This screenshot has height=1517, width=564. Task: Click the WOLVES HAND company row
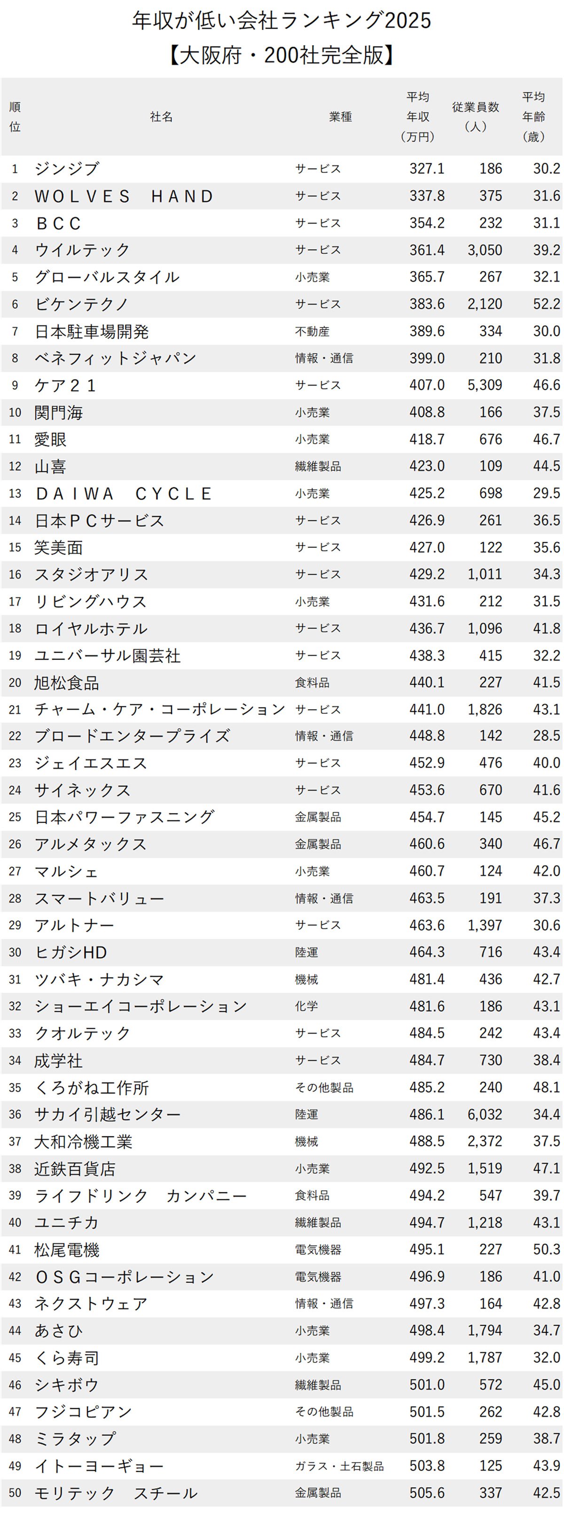(x=124, y=196)
